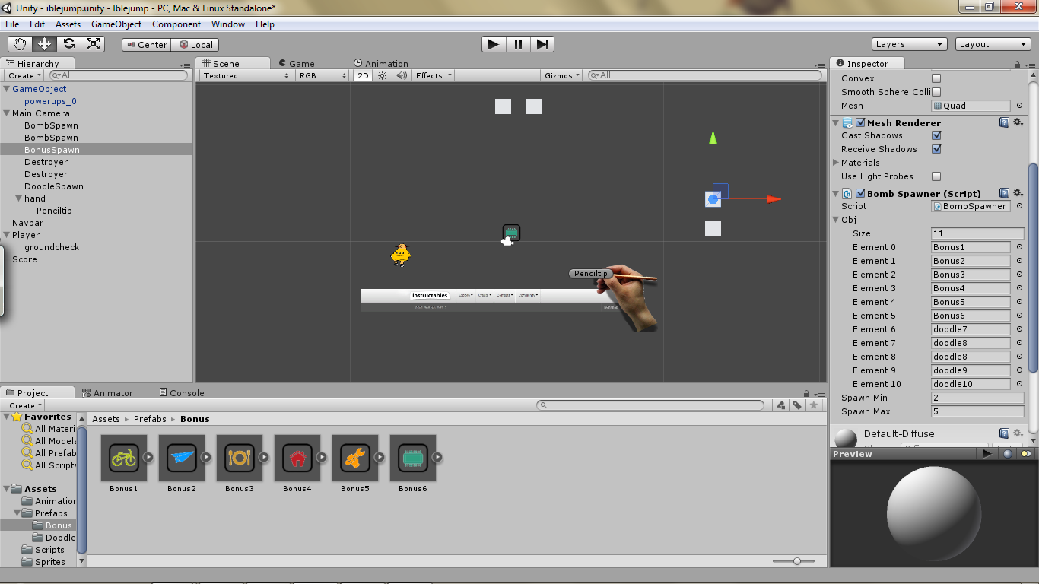The height and width of the screenshot is (584, 1039).
Task: Select the Scale tool in the toolbar
Action: coord(93,44)
